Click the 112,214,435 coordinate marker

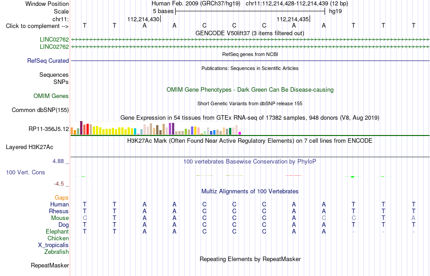292,19
